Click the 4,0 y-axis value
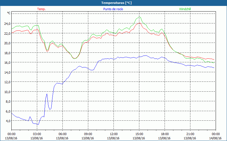The width and height of the screenshot is (227, 141). (8, 121)
